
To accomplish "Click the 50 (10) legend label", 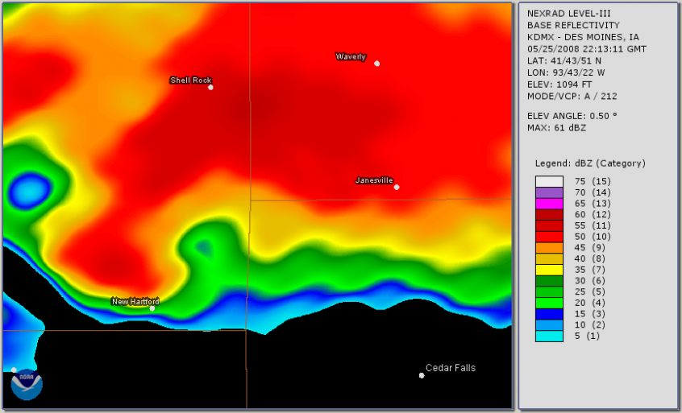I will (x=593, y=237).
